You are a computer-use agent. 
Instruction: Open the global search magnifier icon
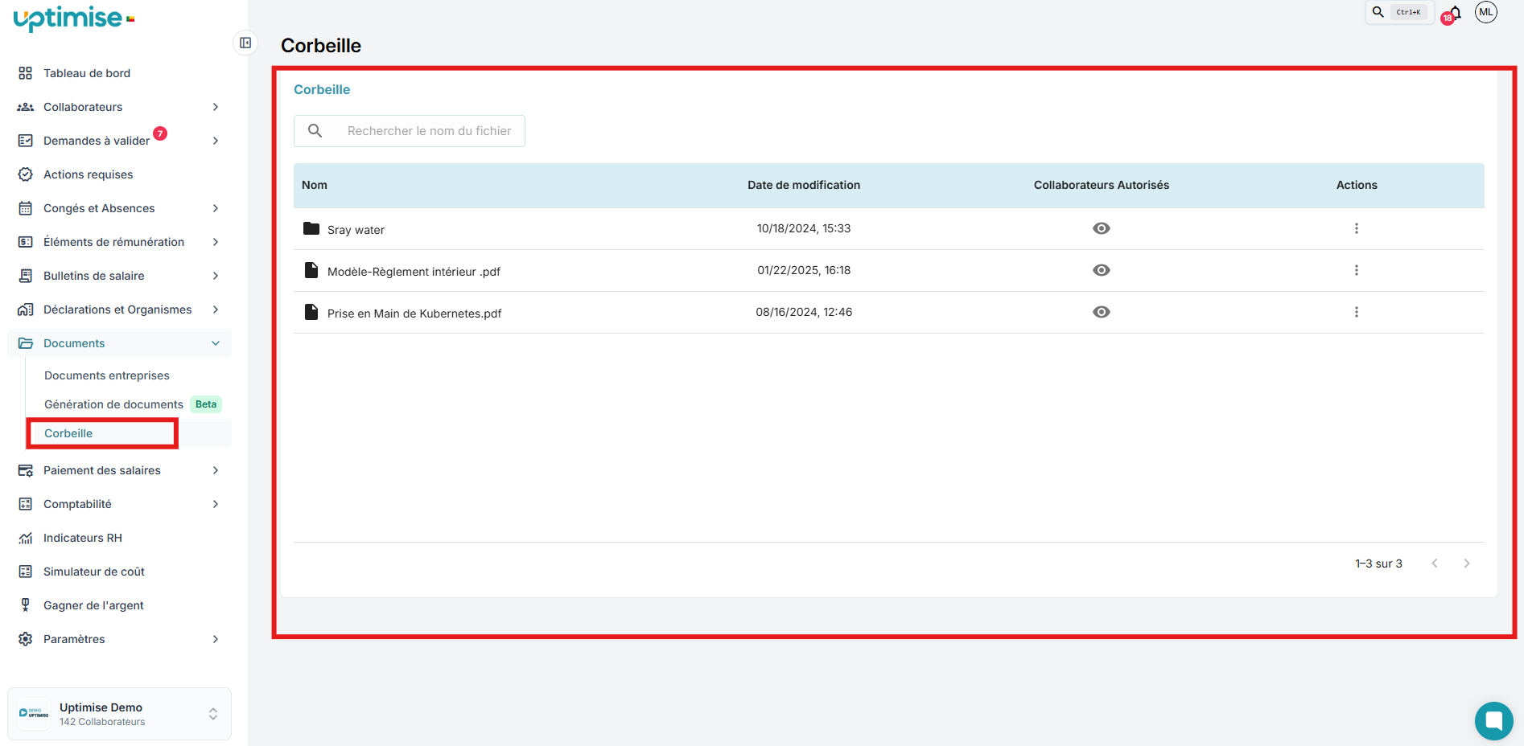tap(1378, 12)
